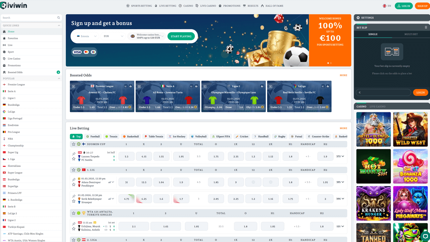This screenshot has height=242, width=430.
Task: Favorite the 1. Lig league with its star
Action: coord(74,170)
